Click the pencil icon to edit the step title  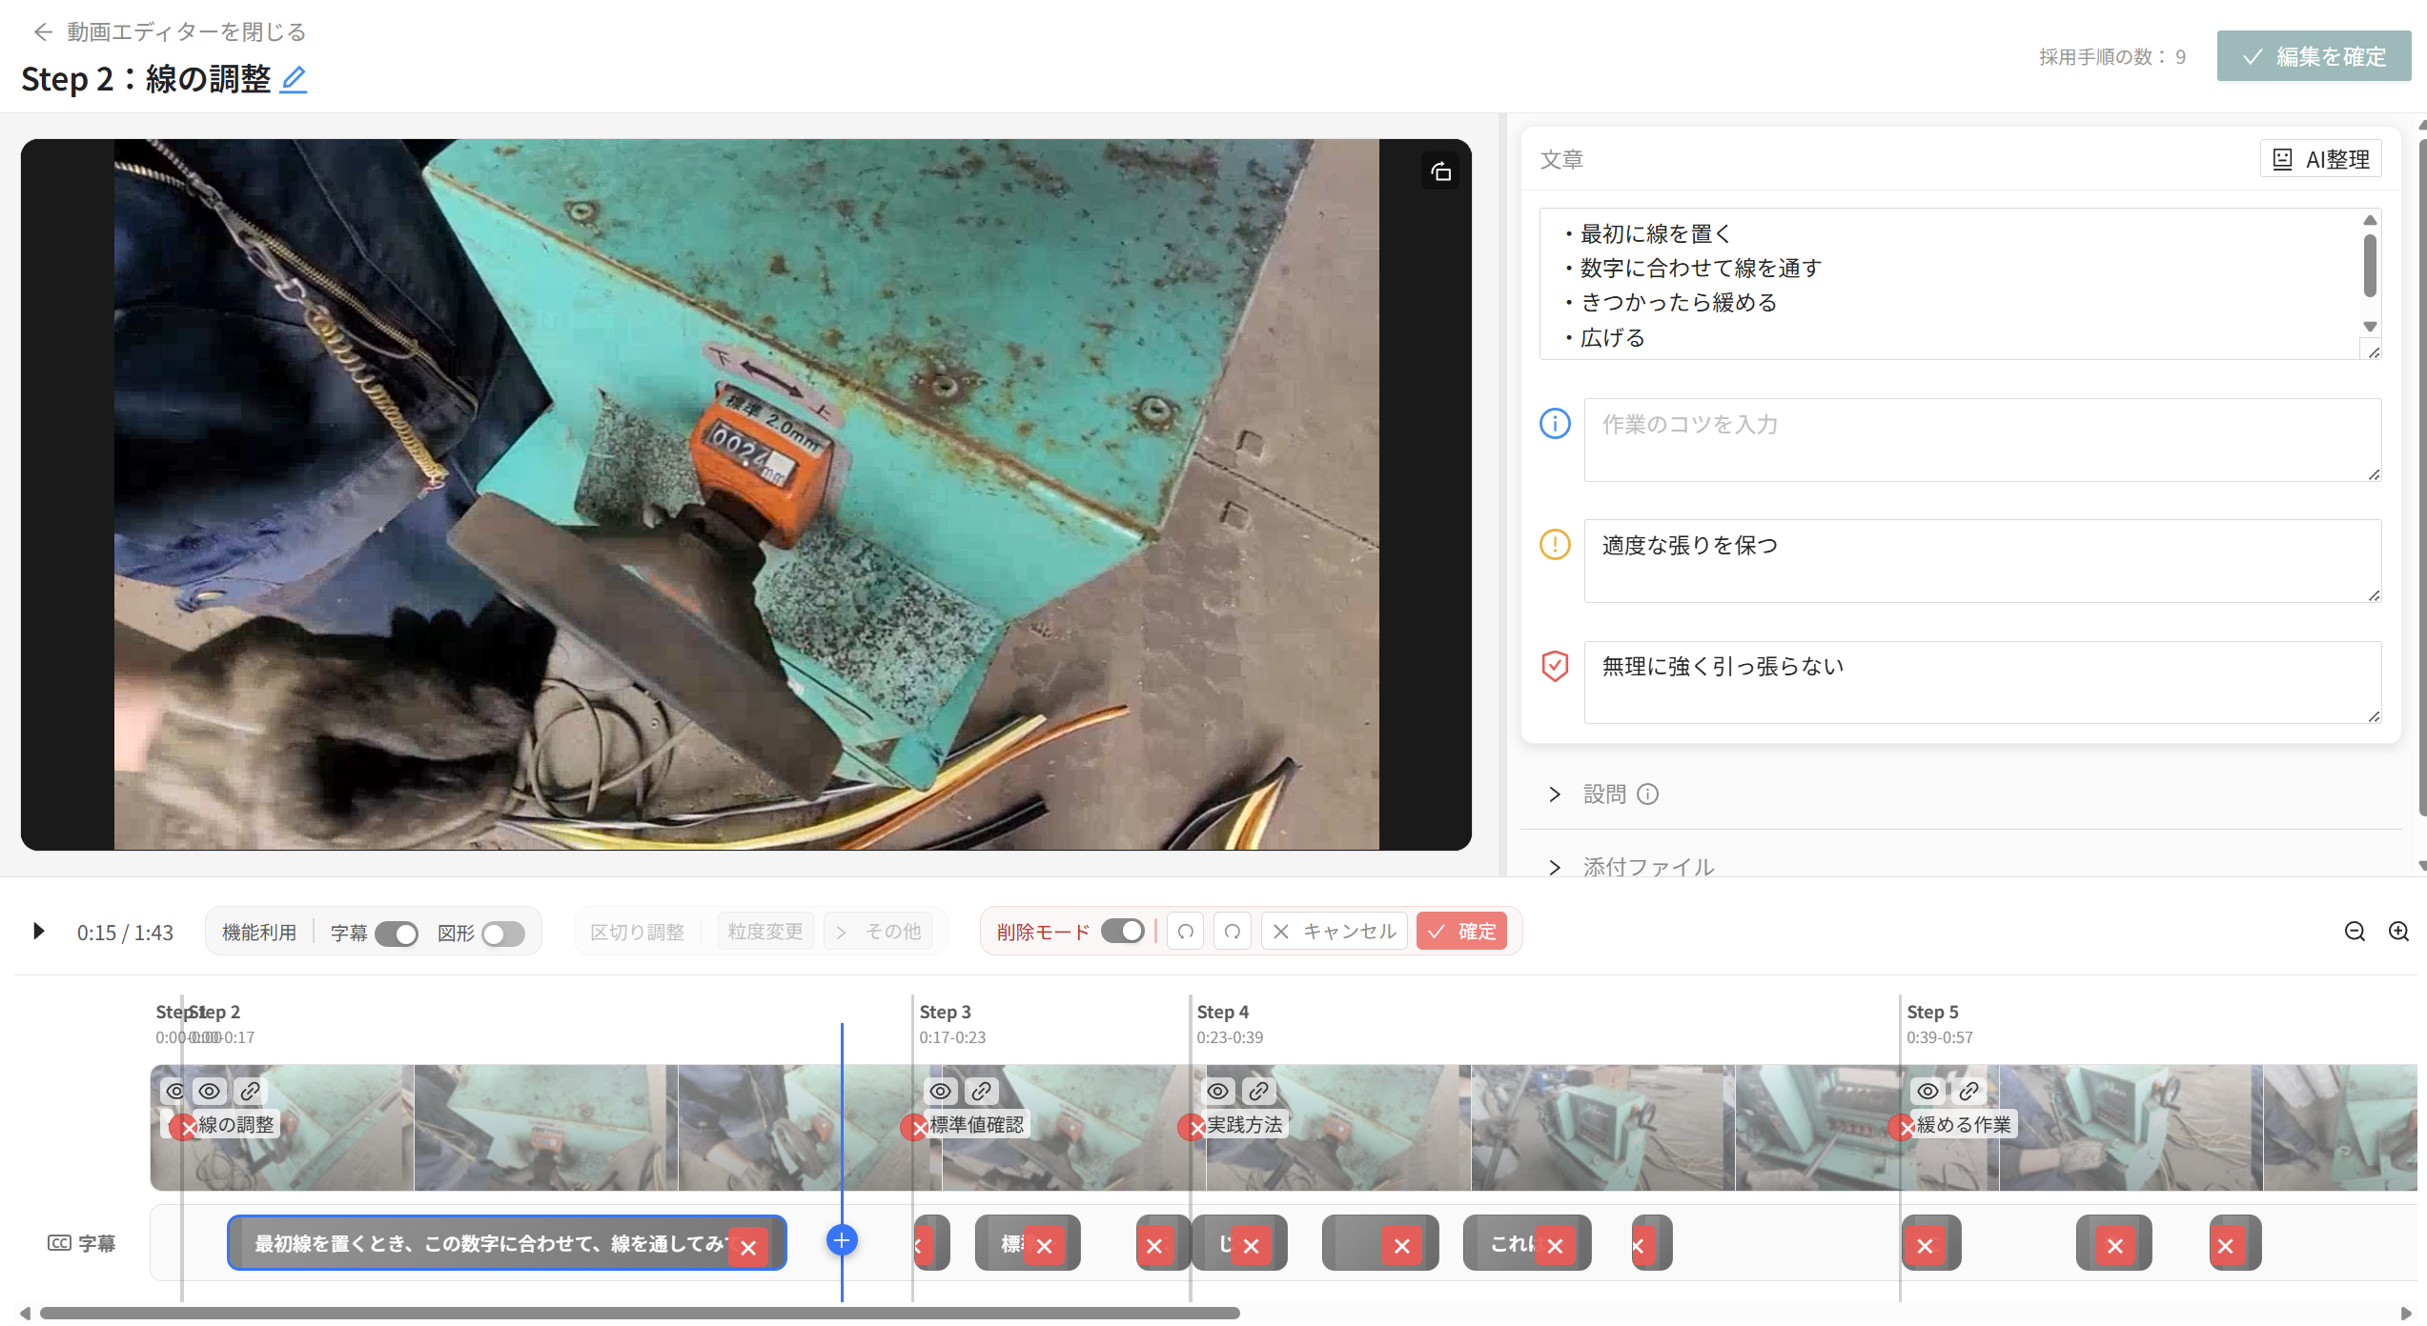294,79
